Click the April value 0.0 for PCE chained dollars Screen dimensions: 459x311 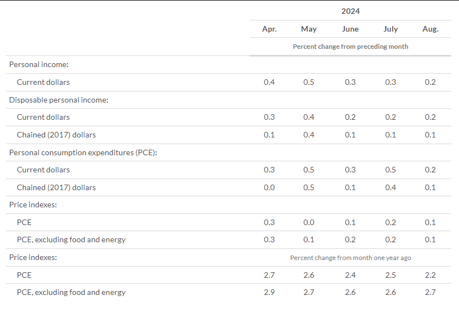click(x=269, y=187)
